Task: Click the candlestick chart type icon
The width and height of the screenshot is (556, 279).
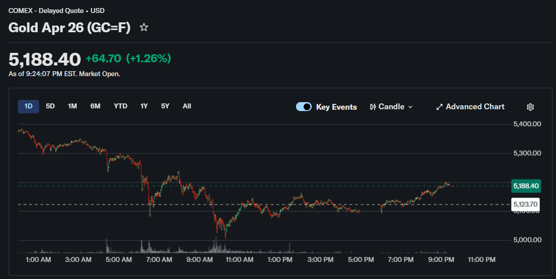Action: click(x=373, y=107)
